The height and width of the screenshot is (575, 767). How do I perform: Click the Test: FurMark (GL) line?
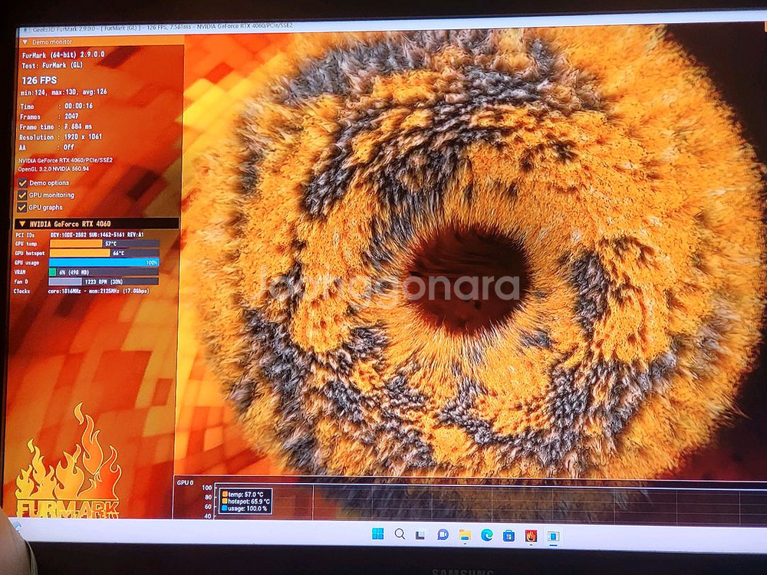(x=52, y=65)
